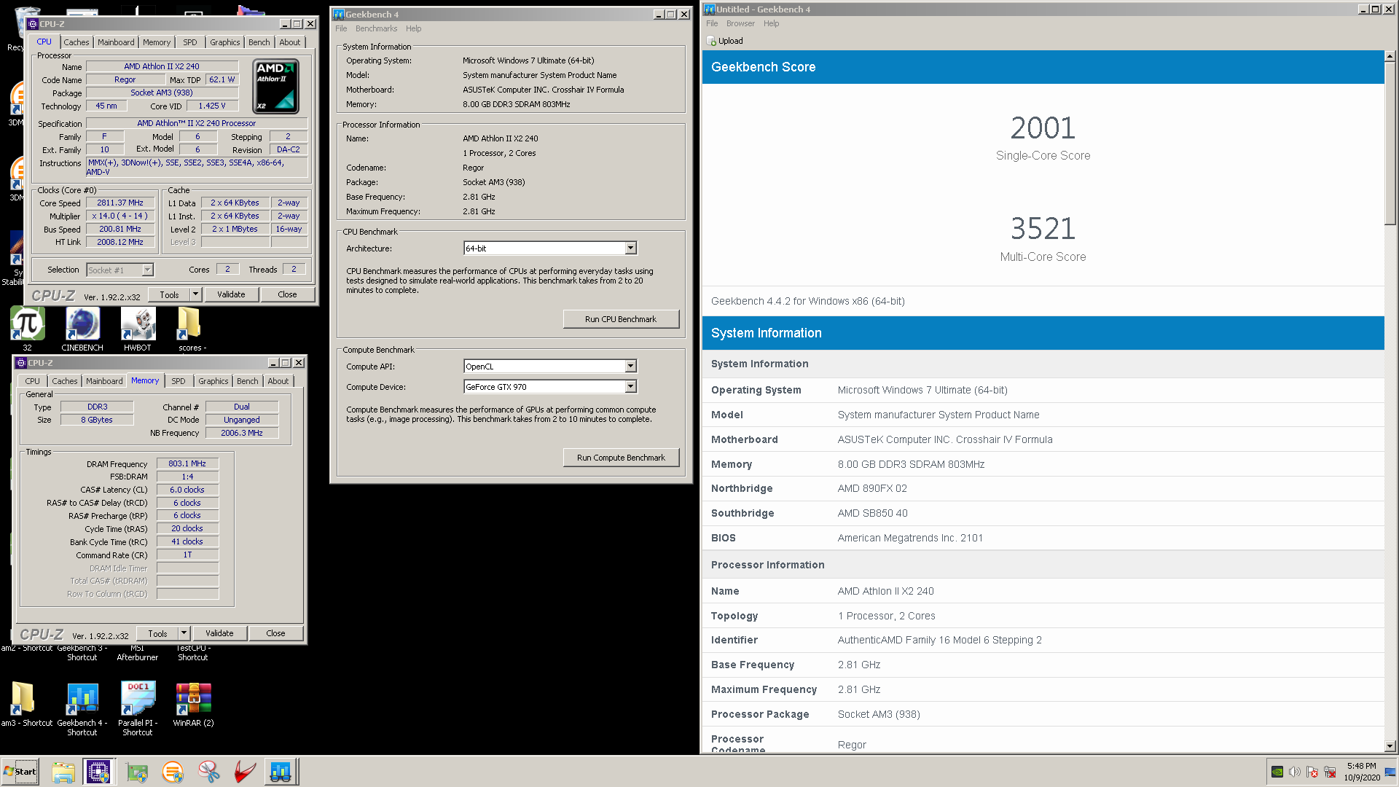Click the Run CPU Benchmark button

coord(621,319)
